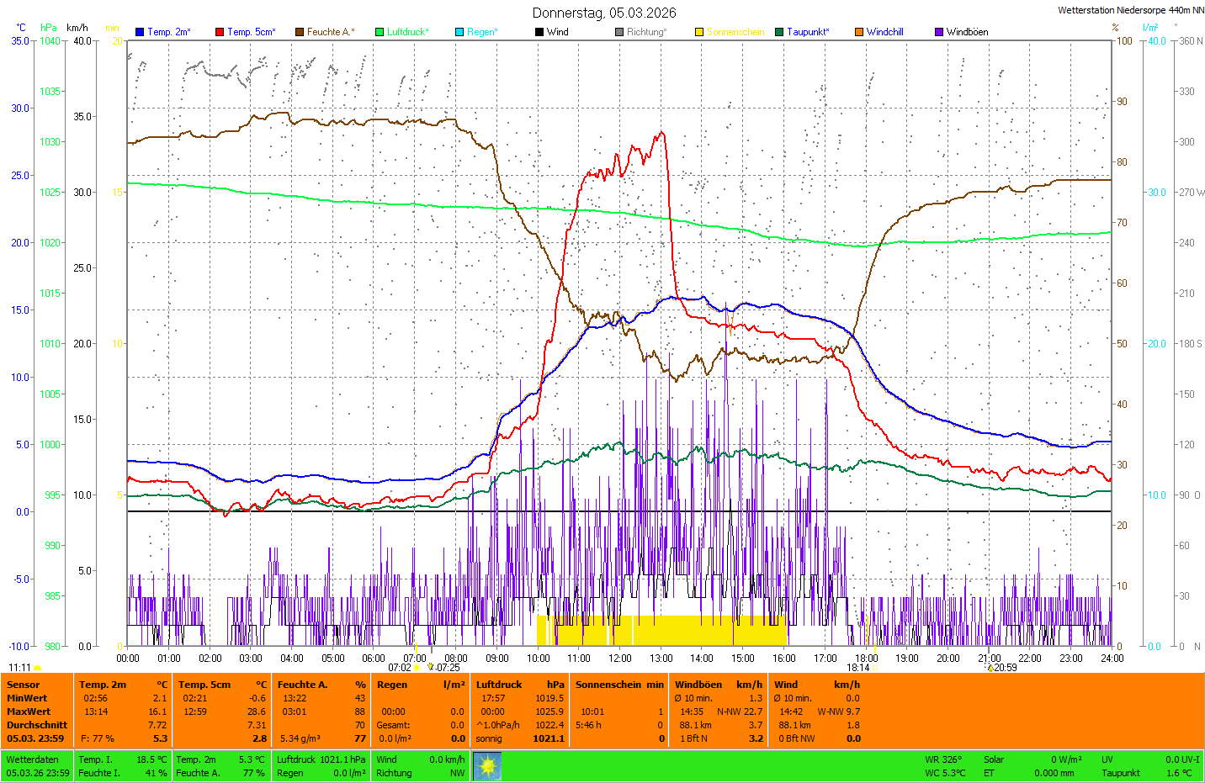The width and height of the screenshot is (1205, 783).
Task: Select the Windböen column header in table
Action: pos(698,685)
